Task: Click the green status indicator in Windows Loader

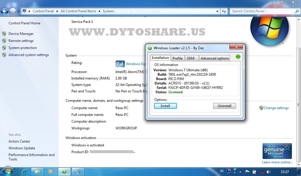Action: point(238,57)
